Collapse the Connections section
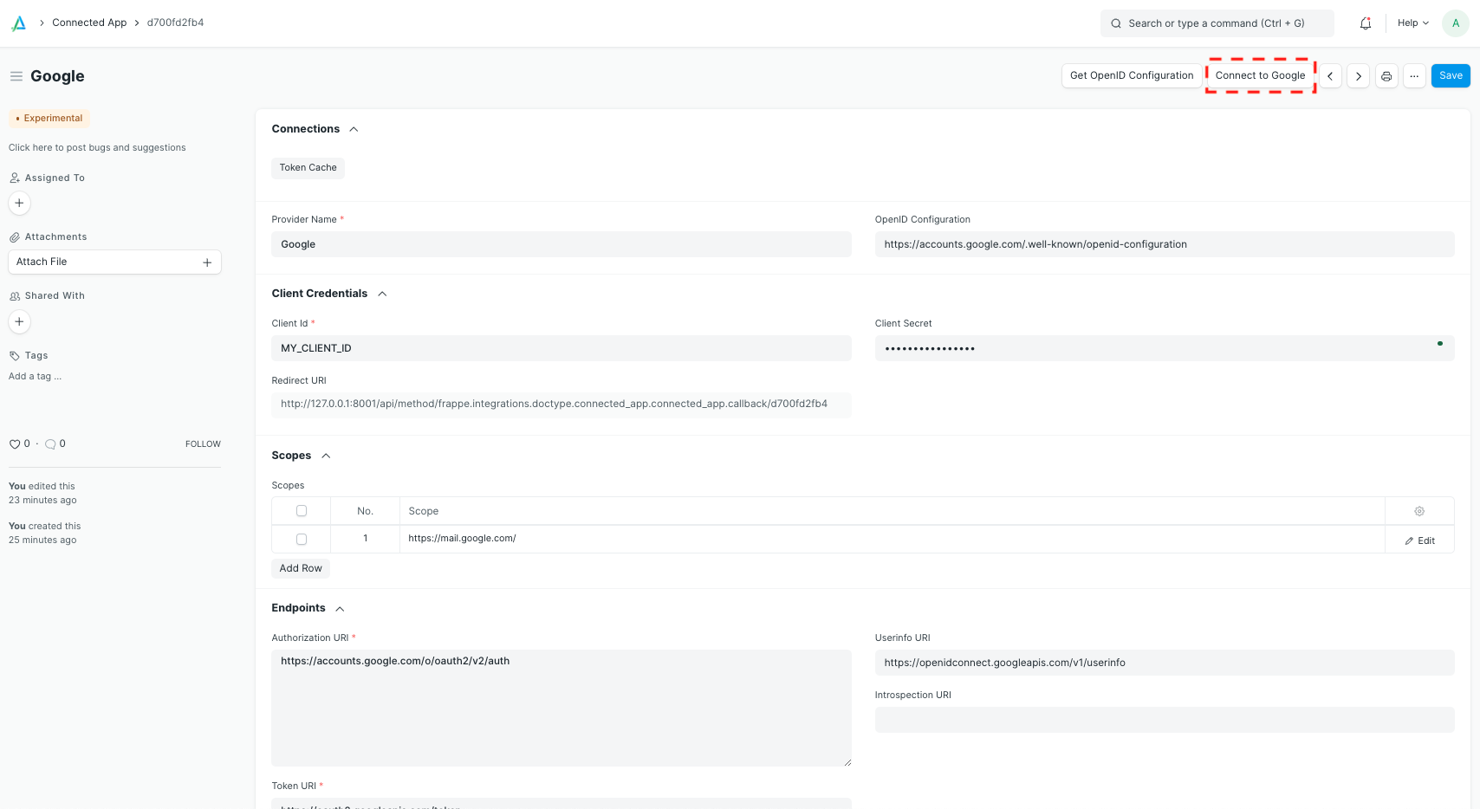 click(354, 129)
